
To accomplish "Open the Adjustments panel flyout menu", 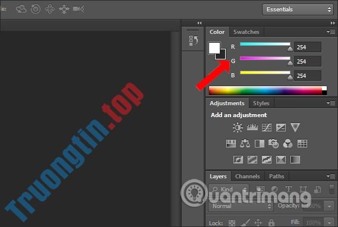I will [331, 103].
